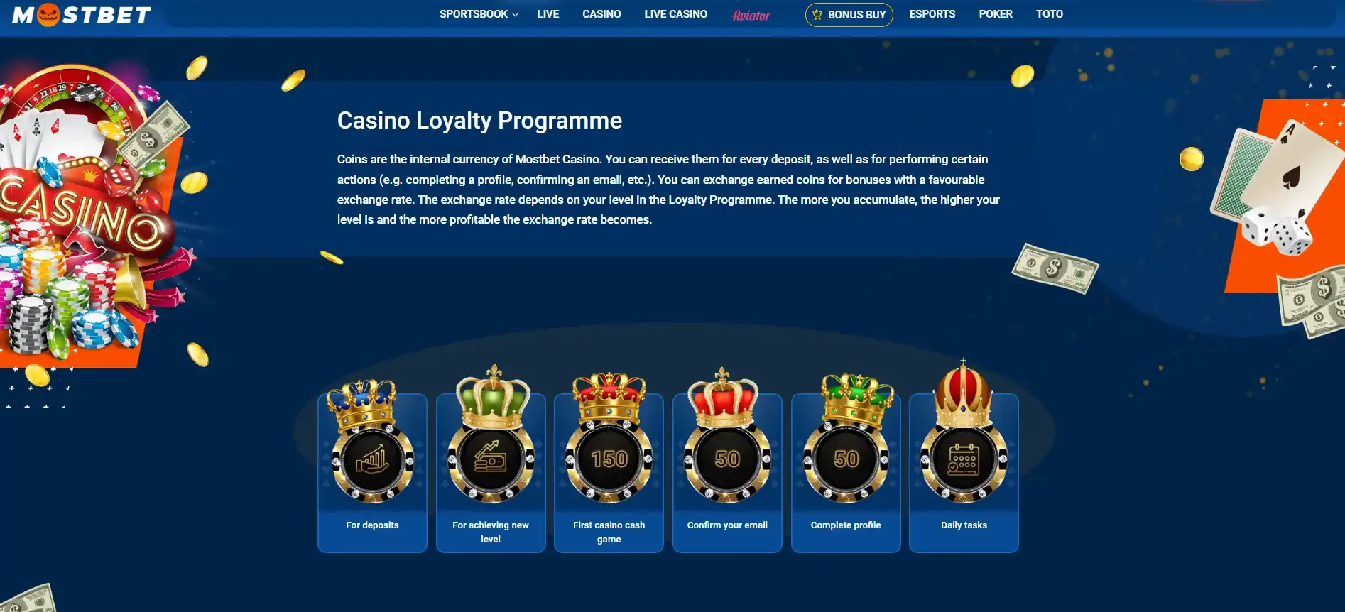Click the Bonus Buy button

pyautogui.click(x=849, y=14)
